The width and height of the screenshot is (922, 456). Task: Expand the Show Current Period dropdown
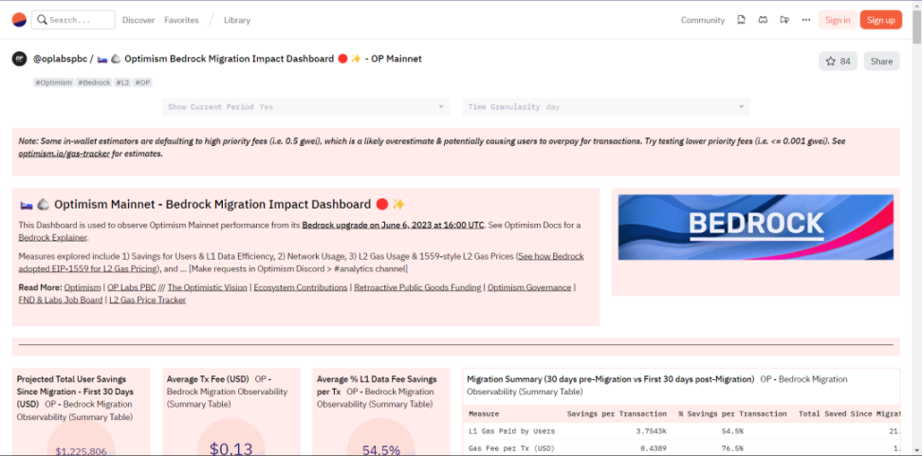click(305, 107)
